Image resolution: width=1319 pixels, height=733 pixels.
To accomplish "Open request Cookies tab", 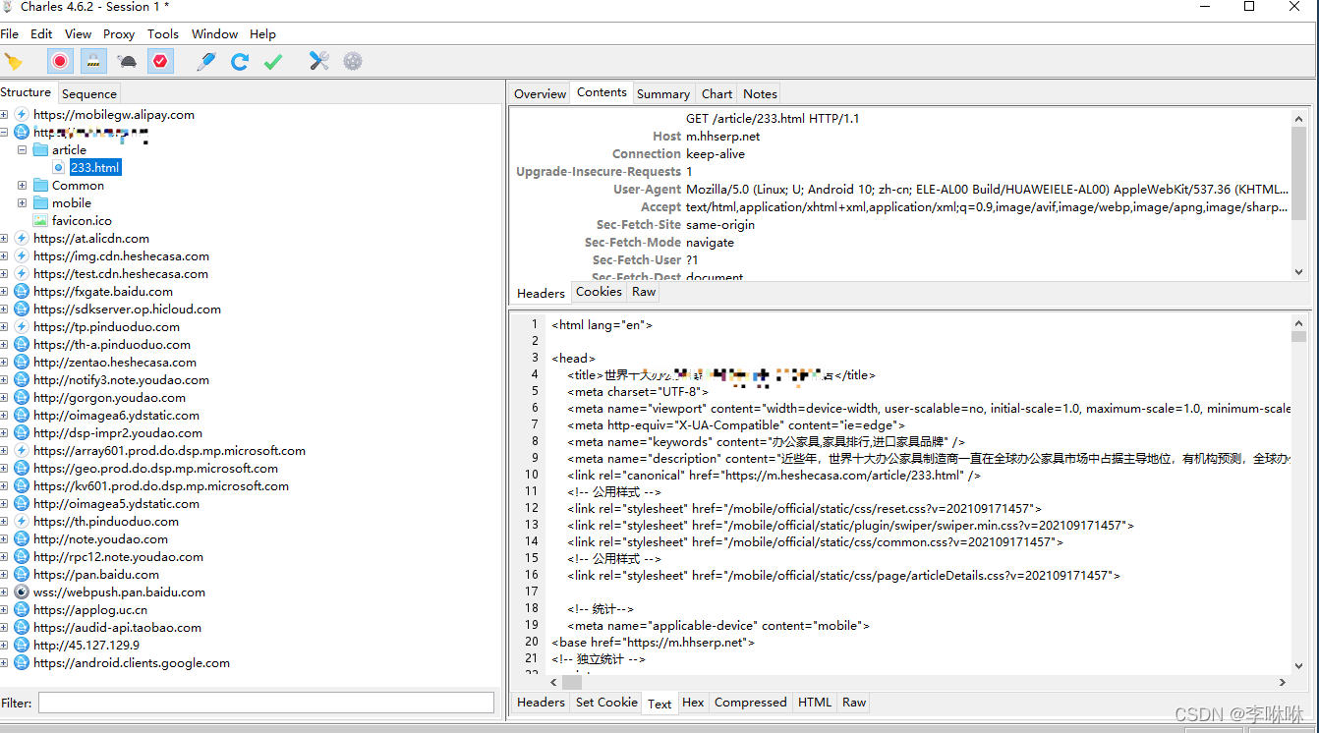I will click(x=599, y=291).
